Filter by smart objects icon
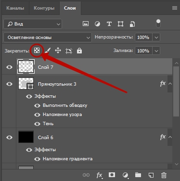180x181 pixels. pos(132,24)
